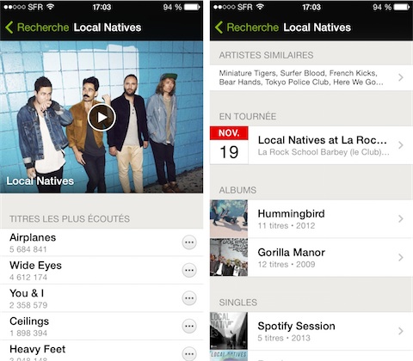This screenshot has width=413, height=361.
Task: Go back to Recherche in left screen
Action: [x=37, y=28]
